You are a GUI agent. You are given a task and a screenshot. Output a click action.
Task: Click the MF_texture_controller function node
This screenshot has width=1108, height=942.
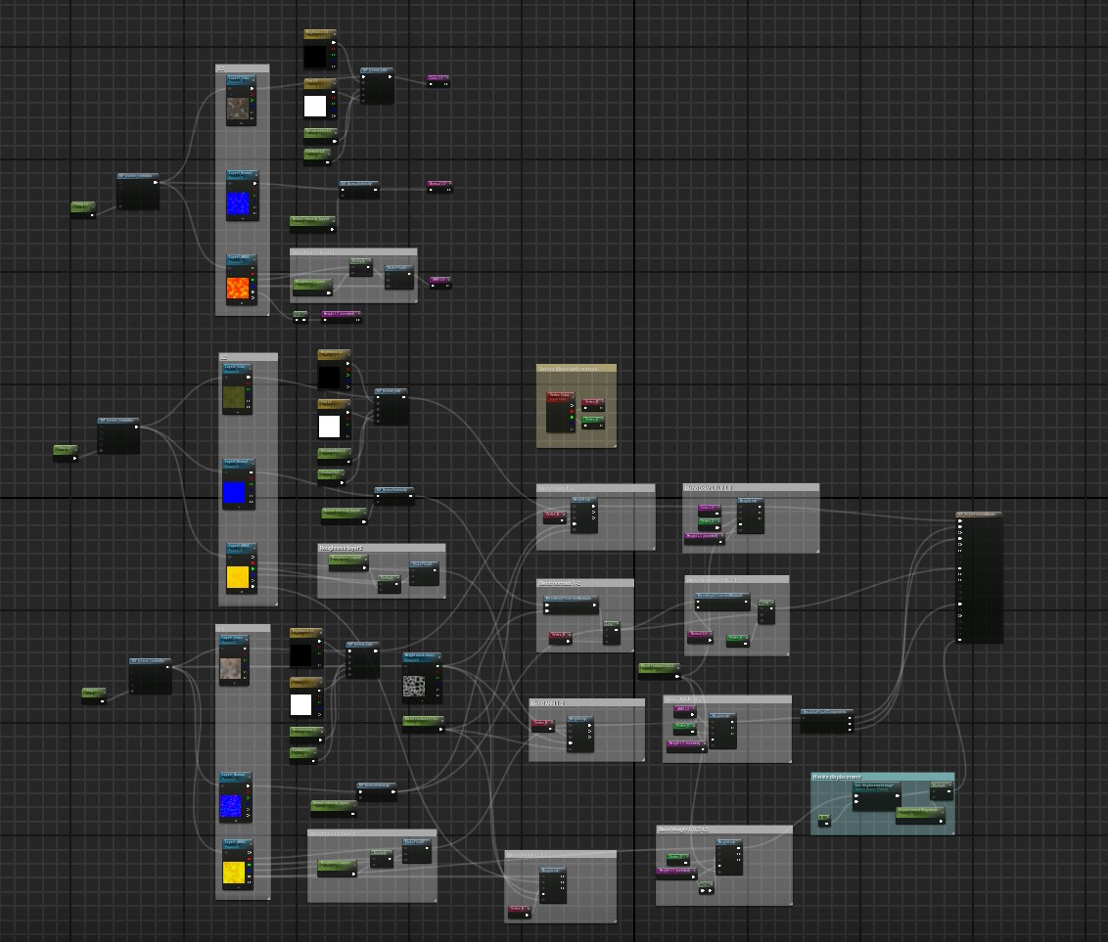[137, 189]
